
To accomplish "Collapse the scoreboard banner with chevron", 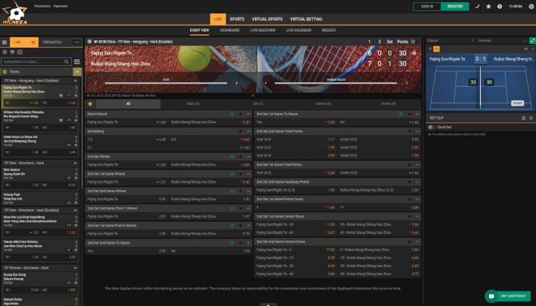I will [253, 96].
